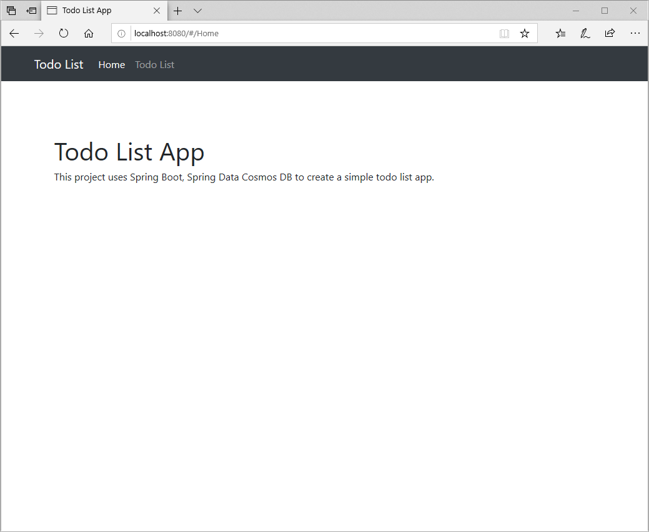Click the Home link in the navbar

pos(111,64)
